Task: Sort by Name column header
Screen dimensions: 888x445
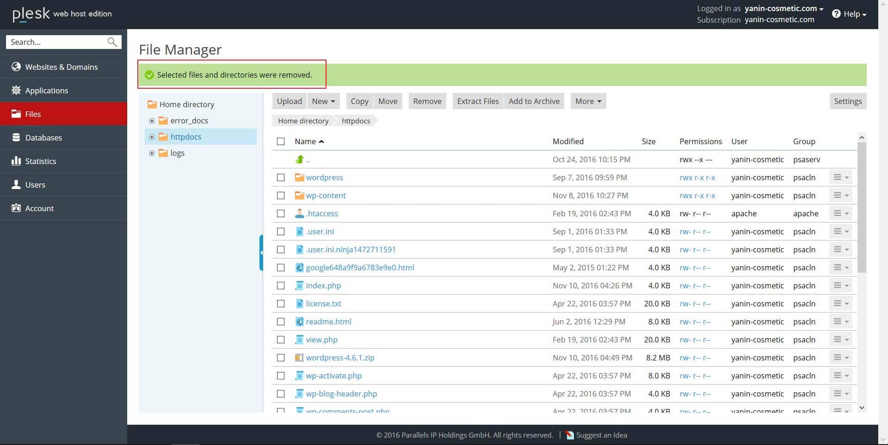Action: click(309, 141)
